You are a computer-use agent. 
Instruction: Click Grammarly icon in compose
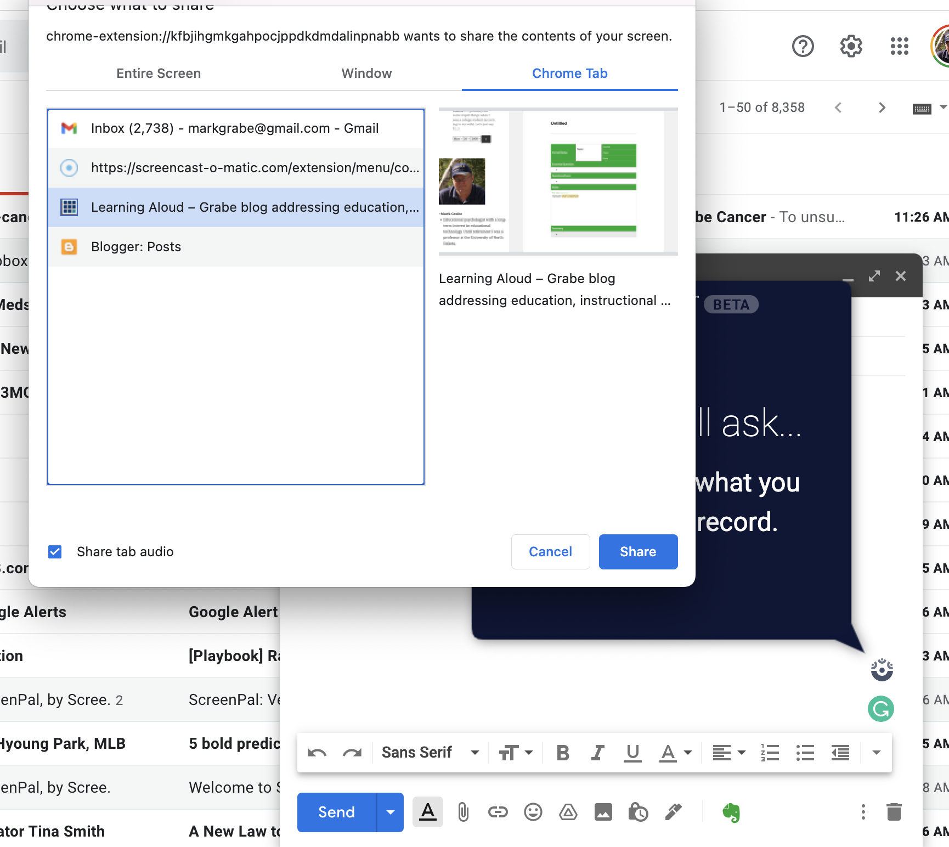(x=881, y=709)
